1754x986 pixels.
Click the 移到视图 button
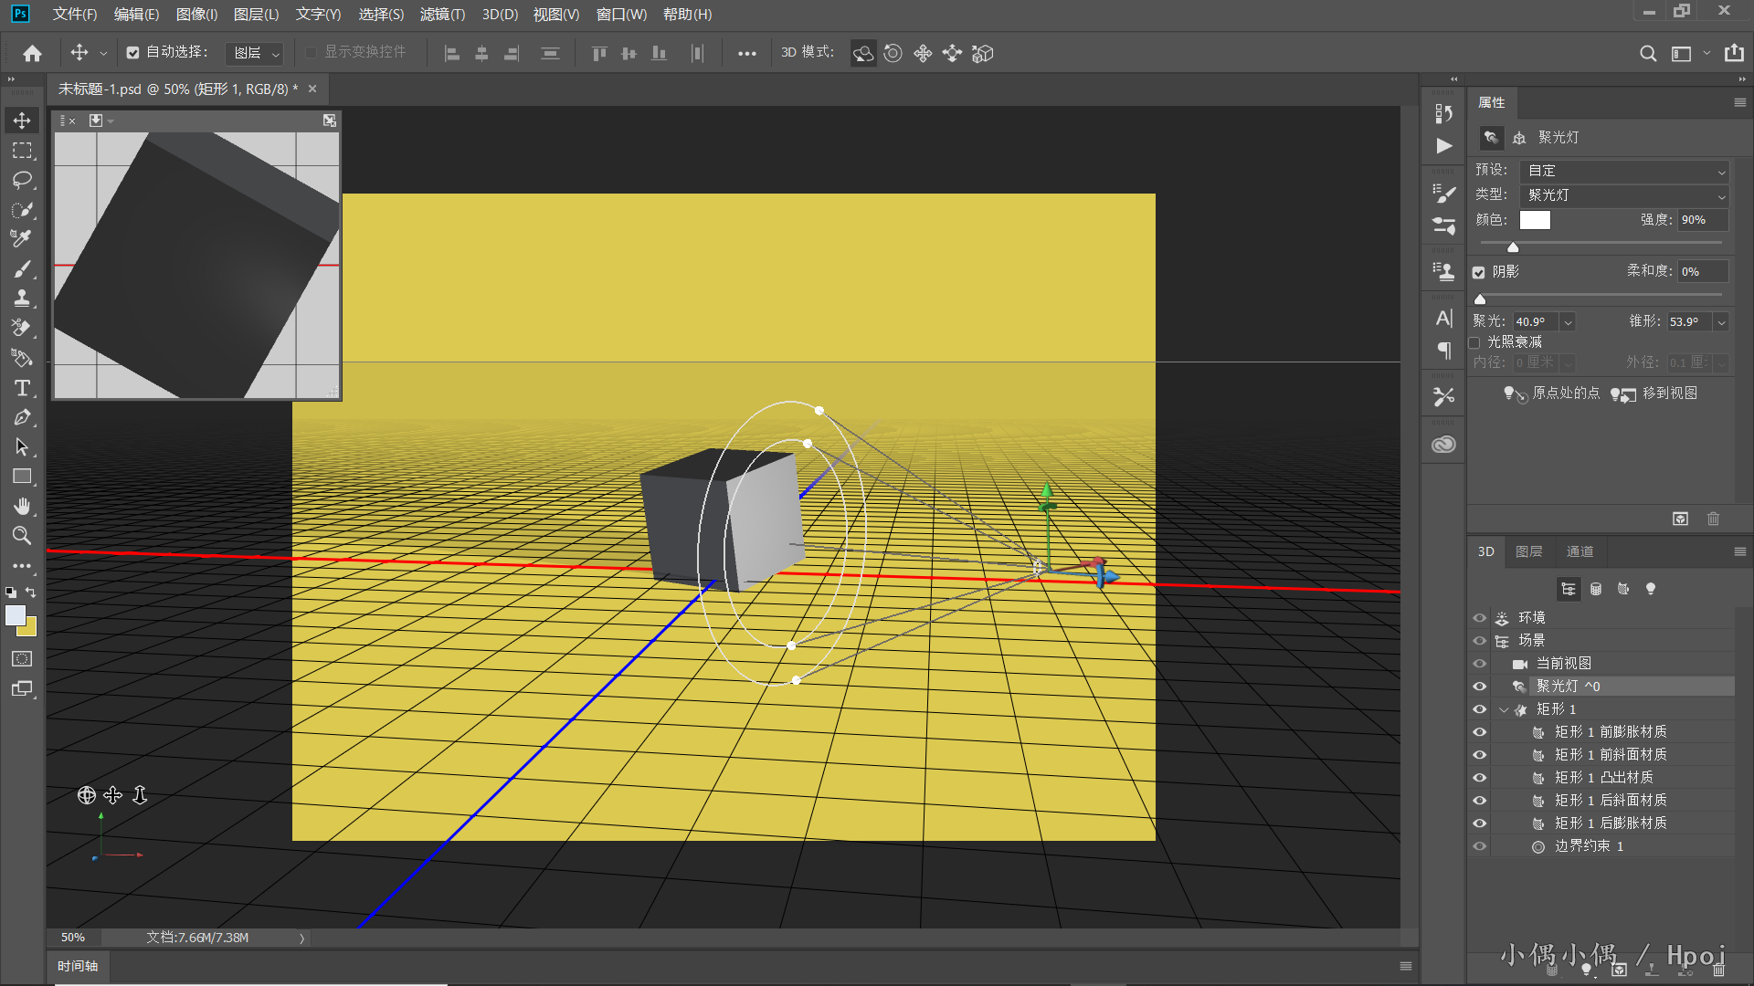(x=1654, y=393)
